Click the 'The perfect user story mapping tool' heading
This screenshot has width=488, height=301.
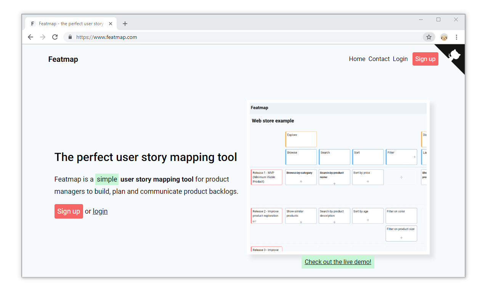tap(146, 157)
